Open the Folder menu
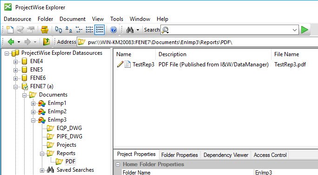Screen dimensions: 318x175 point(45,19)
